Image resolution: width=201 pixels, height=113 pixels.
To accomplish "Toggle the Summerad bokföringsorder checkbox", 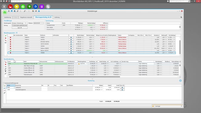I will pos(4,83).
